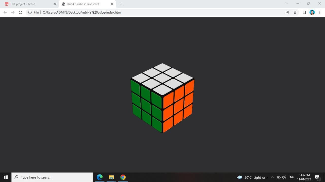Reload the Rubik's cube page
The height and width of the screenshot is (182, 325).
click(x=21, y=12)
